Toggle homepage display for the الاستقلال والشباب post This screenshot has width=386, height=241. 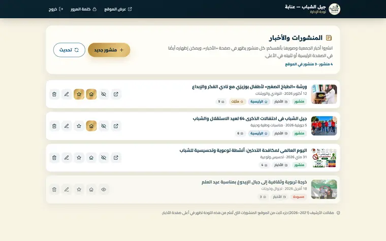coord(91,126)
